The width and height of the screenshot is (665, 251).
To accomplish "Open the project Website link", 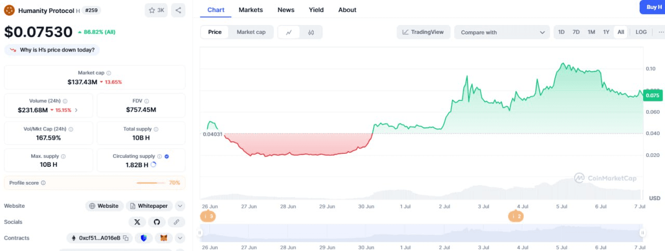I will click(104, 206).
